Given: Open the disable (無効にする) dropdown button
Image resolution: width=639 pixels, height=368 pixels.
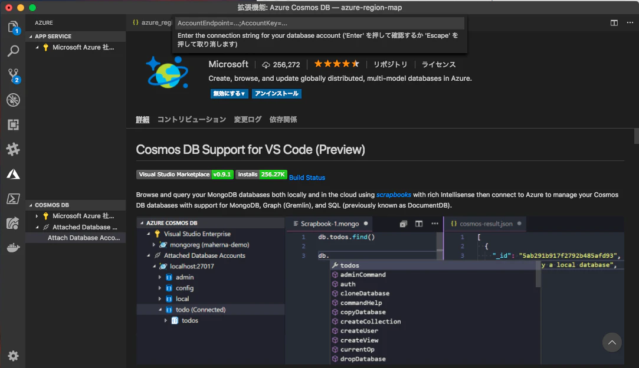Looking at the screenshot, I should (x=229, y=93).
